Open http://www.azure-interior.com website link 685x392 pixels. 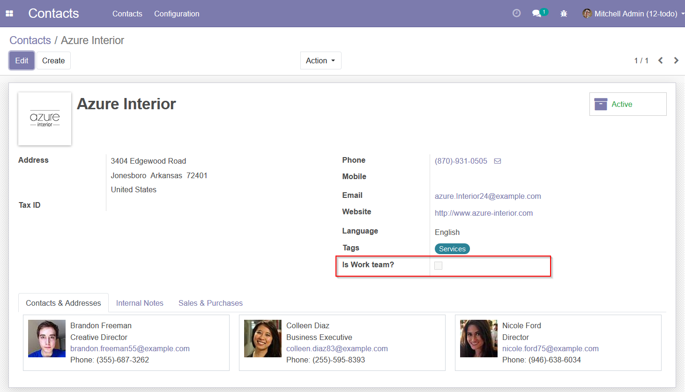(x=484, y=213)
